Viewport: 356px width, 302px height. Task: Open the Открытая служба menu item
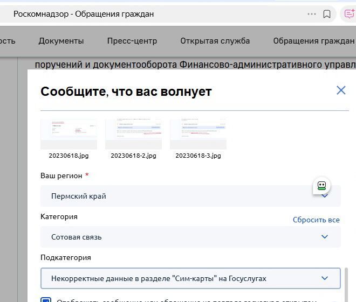215,41
